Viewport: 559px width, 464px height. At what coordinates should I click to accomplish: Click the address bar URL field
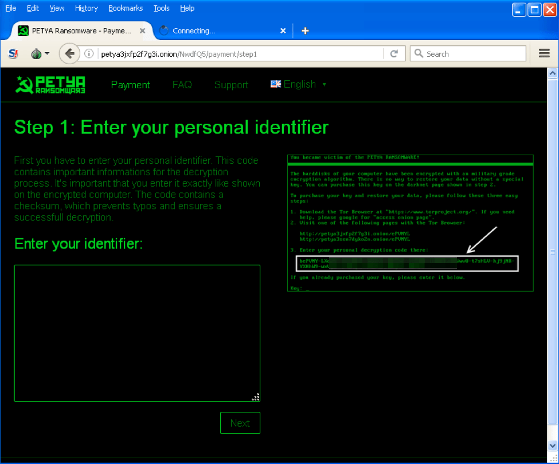(x=241, y=54)
